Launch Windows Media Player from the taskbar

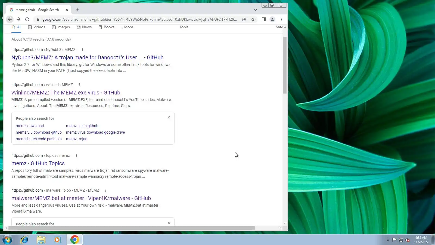click(57, 240)
